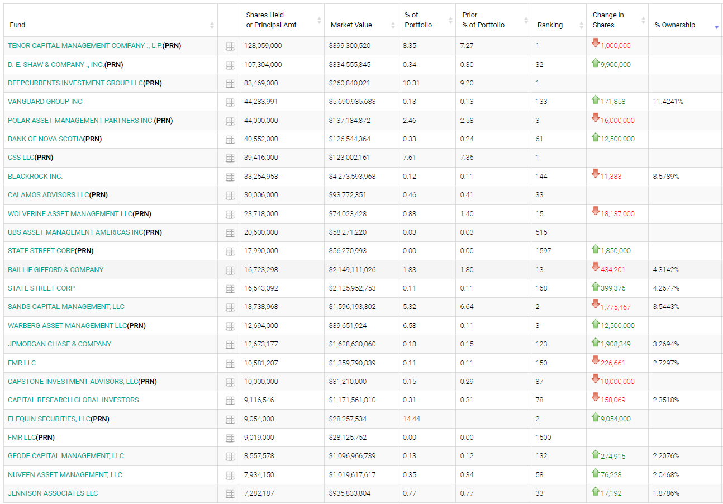Select ranking value 515
This screenshot has width=723, height=504.
tap(541, 232)
